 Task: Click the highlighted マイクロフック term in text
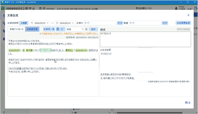45,51
